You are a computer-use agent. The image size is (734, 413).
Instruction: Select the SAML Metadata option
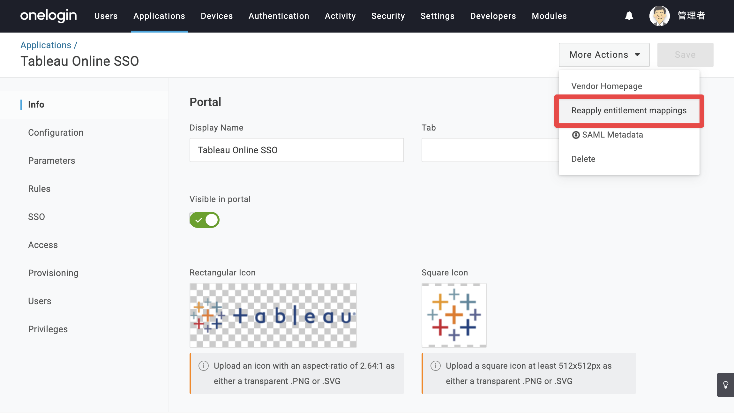point(629,135)
